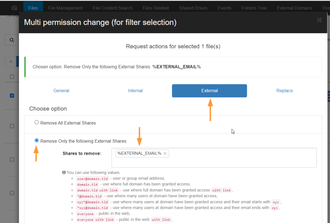Switch to the Internal tab

coord(135,91)
